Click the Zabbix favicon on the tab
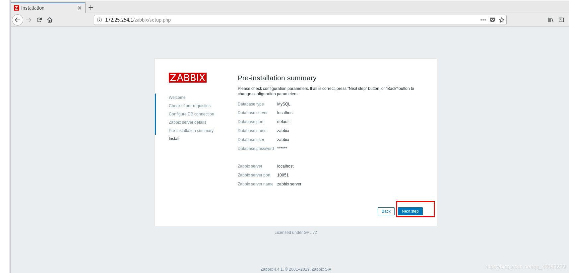 coord(17,8)
